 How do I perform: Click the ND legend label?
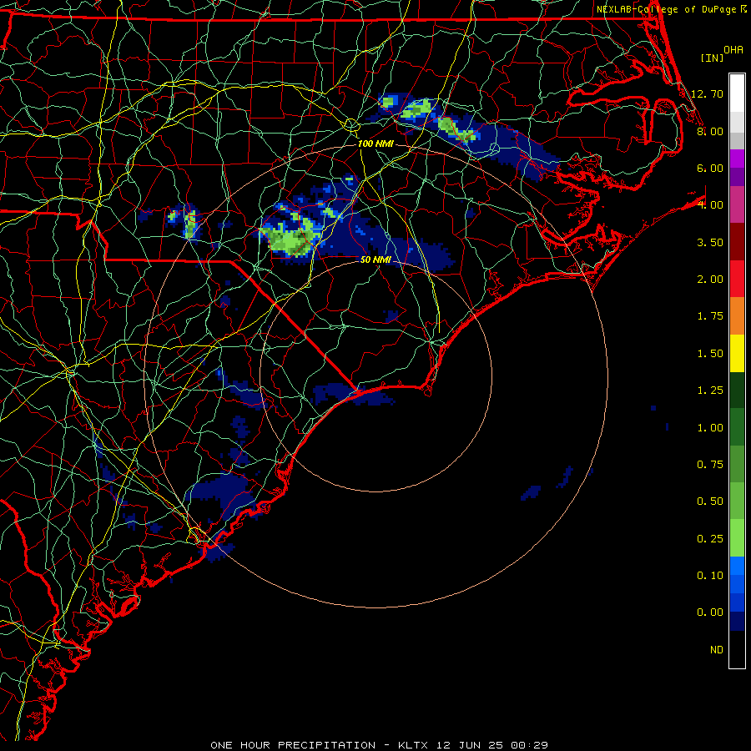point(717,650)
